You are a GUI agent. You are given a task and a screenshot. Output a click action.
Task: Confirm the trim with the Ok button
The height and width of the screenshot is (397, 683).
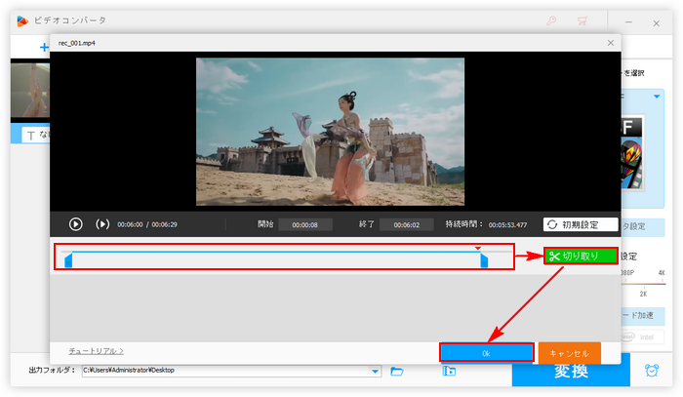486,352
